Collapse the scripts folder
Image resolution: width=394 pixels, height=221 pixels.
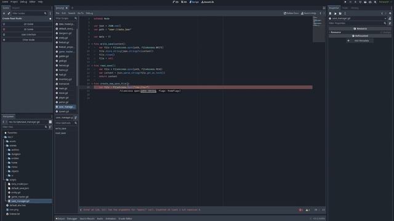(6, 180)
